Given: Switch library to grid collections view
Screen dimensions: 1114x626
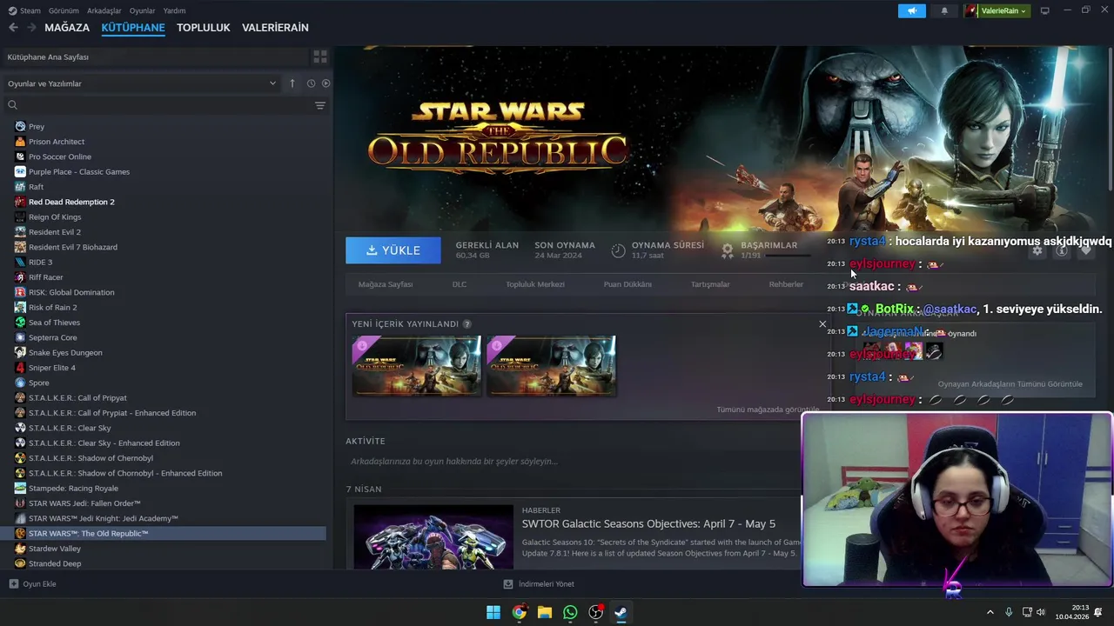Looking at the screenshot, I should coord(320,57).
